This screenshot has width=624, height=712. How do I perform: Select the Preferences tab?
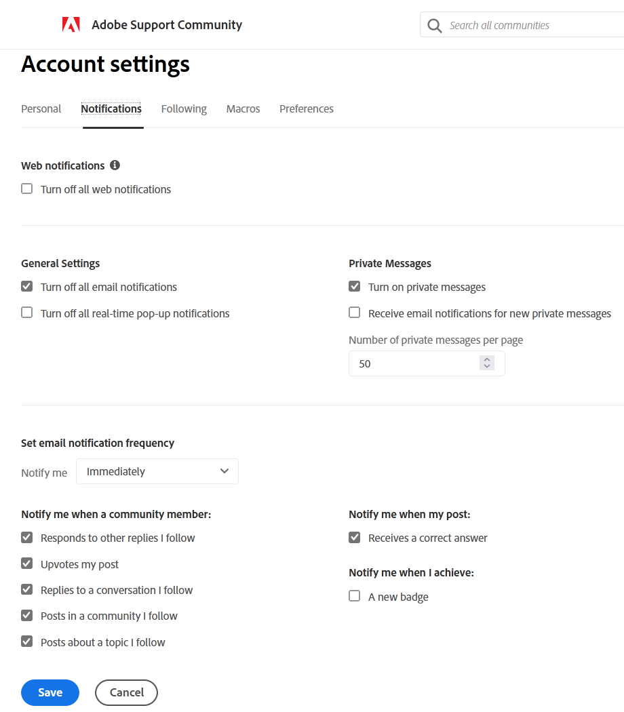pos(307,108)
